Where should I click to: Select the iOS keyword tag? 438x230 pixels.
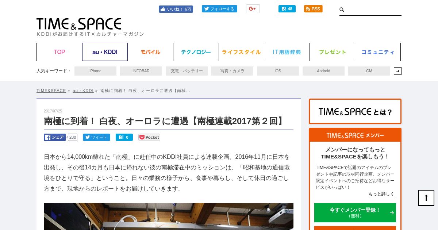pos(278,71)
